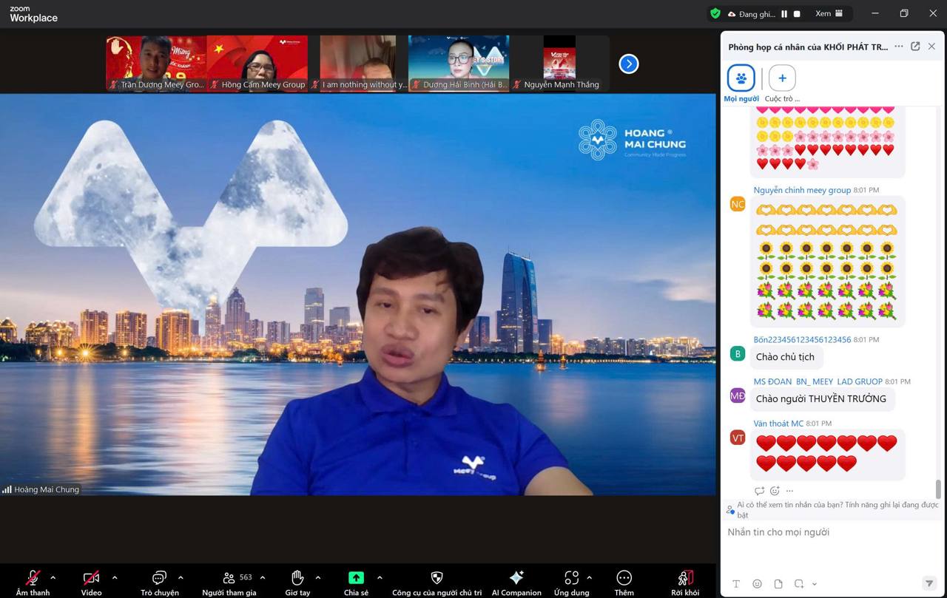Viewport: 947px width, 598px height.
Task: Pause the cloud recording
Action: 784,13
